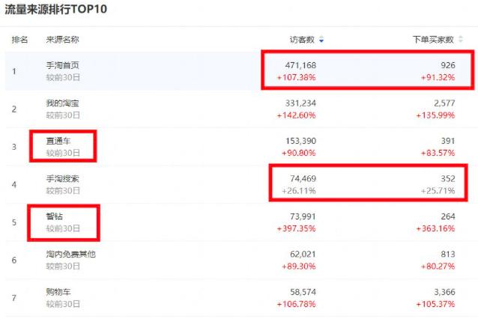Image resolution: width=478 pixels, height=322 pixels.
Task: Click the 471,168 visitor count
Action: pos(300,65)
